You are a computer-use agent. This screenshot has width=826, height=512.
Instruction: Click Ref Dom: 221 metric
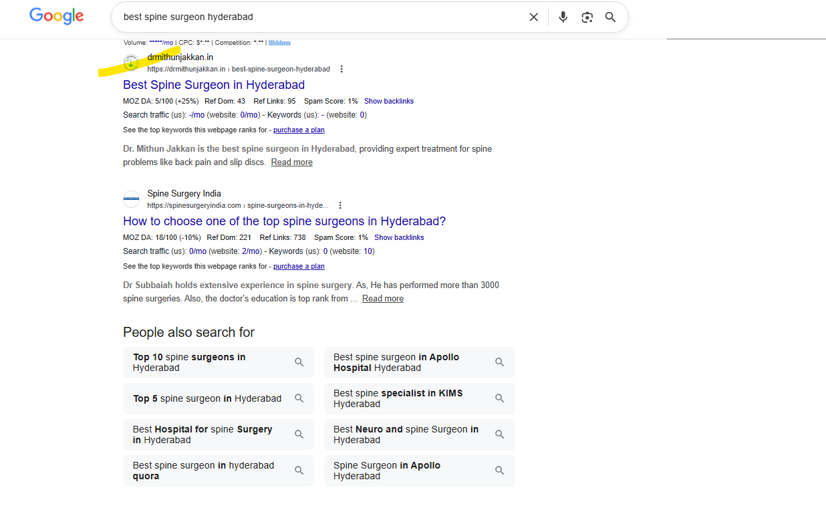click(x=229, y=237)
